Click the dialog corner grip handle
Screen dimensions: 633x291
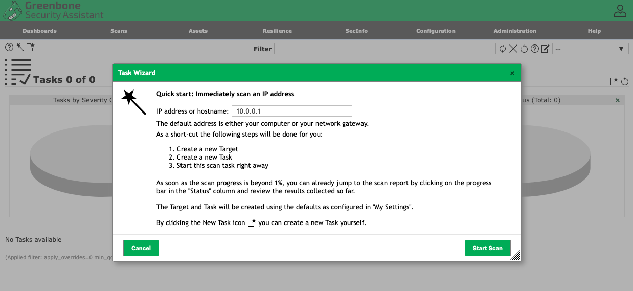click(516, 256)
